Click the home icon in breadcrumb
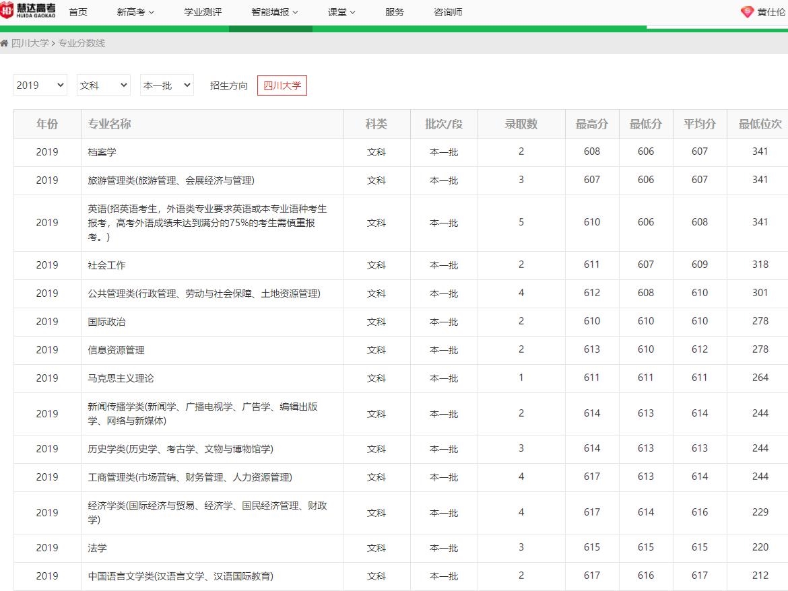788x591 pixels. 4,43
